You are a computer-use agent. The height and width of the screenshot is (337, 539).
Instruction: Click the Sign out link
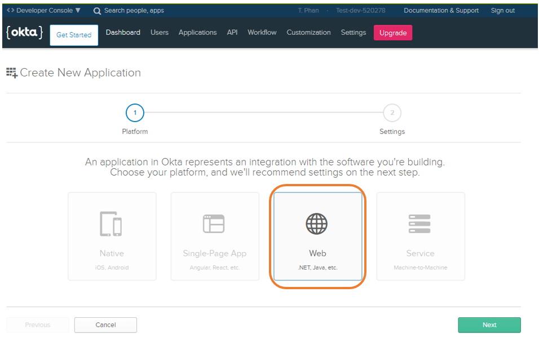pos(502,11)
